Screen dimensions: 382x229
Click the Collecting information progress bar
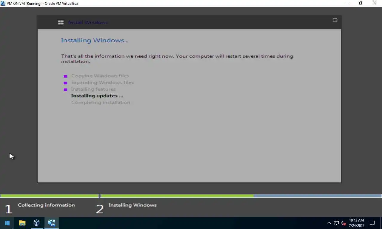50,196
